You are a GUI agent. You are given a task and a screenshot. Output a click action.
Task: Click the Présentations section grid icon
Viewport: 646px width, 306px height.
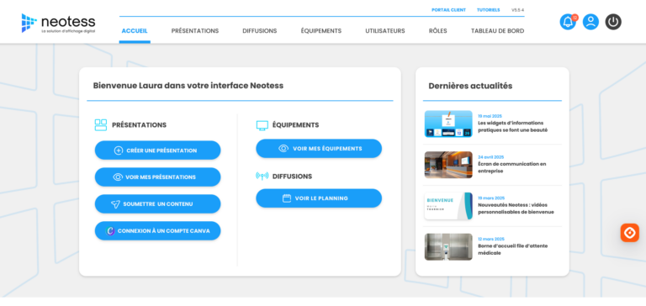(x=101, y=124)
